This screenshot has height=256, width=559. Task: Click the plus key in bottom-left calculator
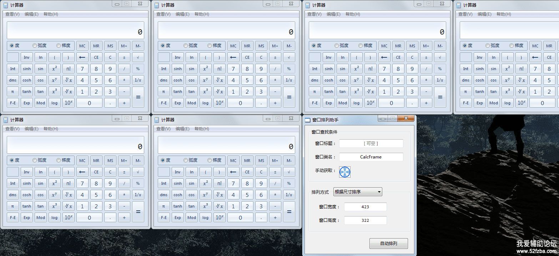point(124,218)
